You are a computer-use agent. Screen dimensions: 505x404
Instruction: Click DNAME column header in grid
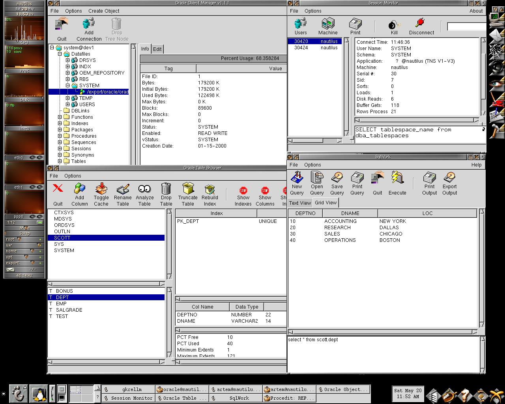pyautogui.click(x=350, y=213)
